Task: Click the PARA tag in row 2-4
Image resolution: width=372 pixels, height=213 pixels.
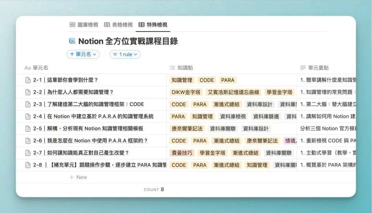Action: coord(178,116)
